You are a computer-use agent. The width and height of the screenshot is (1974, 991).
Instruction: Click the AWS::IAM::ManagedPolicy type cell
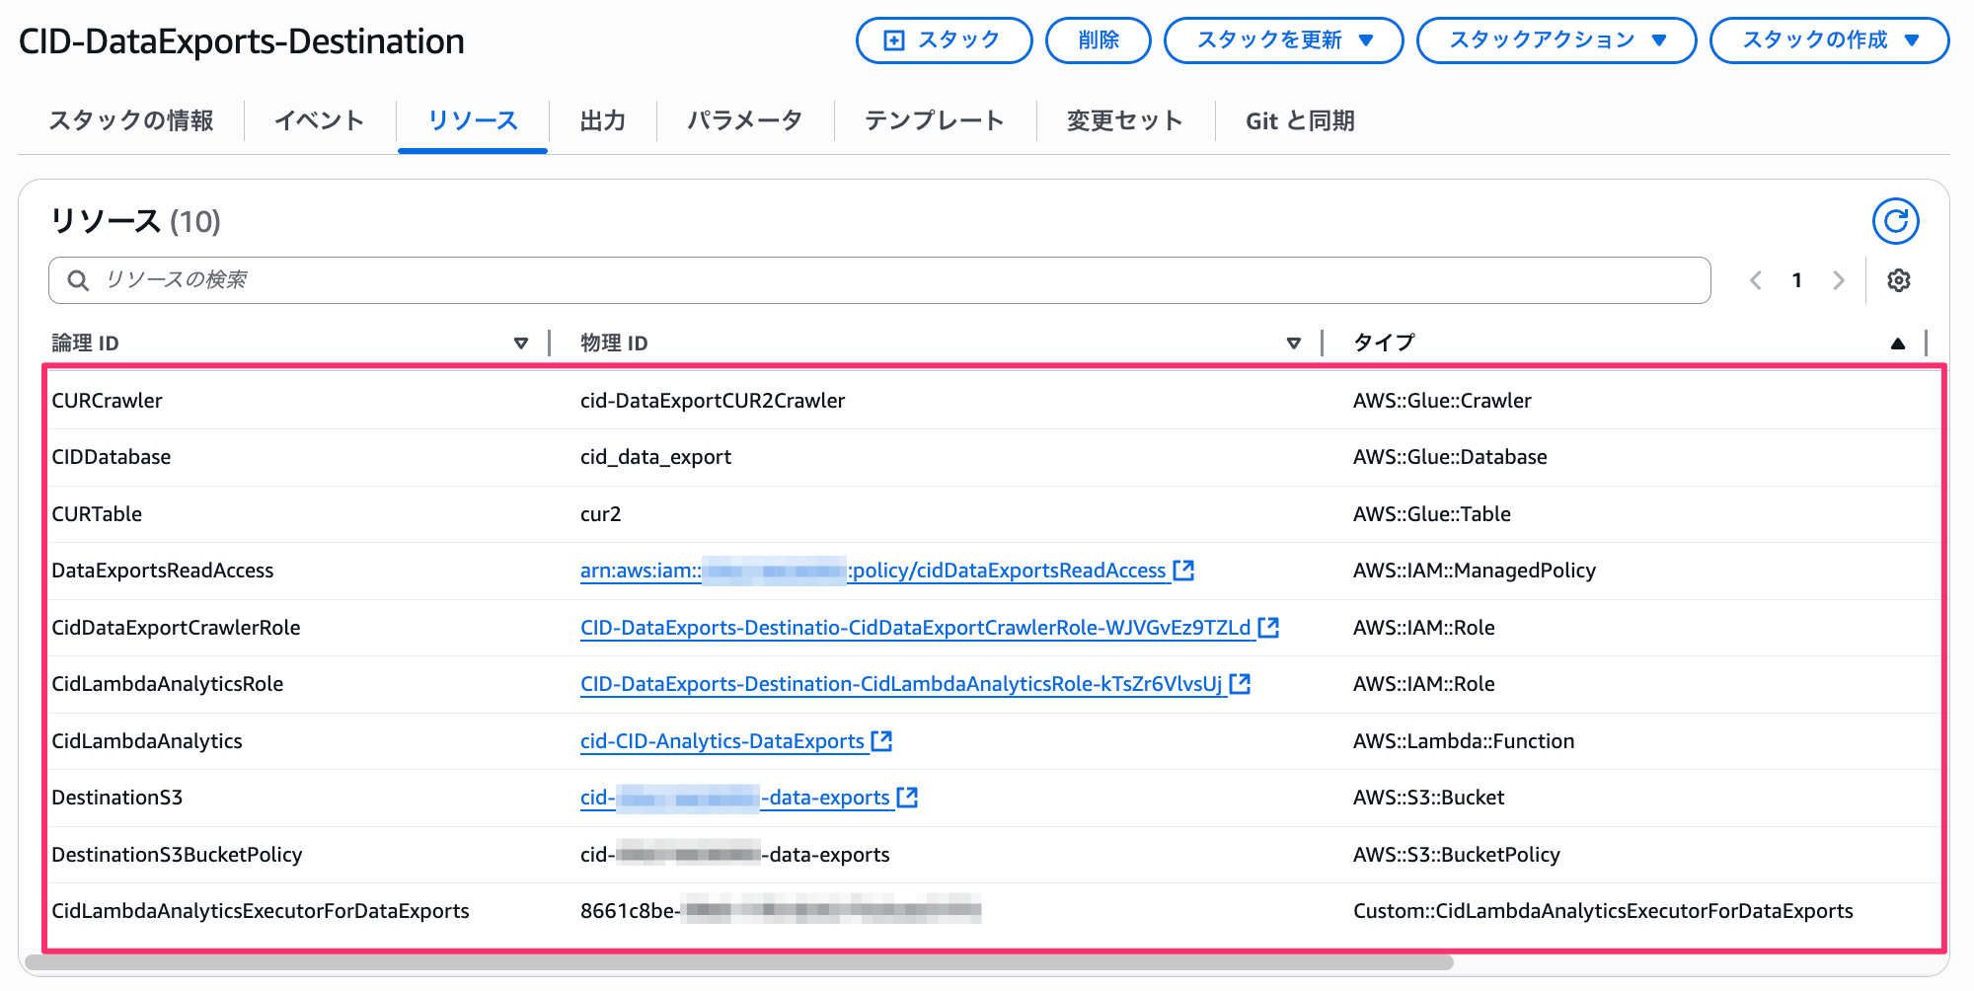pyautogui.click(x=1475, y=571)
